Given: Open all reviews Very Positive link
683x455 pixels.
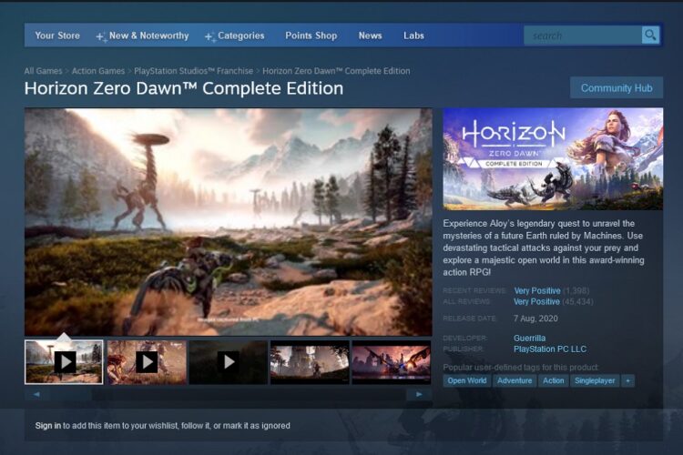Looking at the screenshot, I should [536, 302].
